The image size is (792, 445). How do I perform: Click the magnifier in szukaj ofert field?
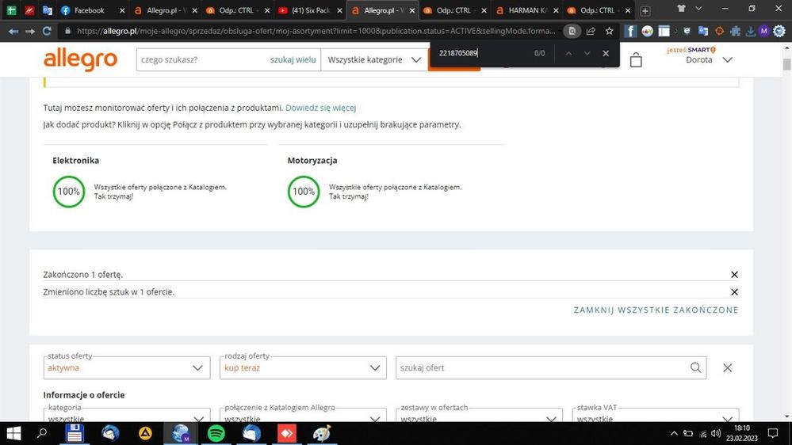[x=695, y=367]
